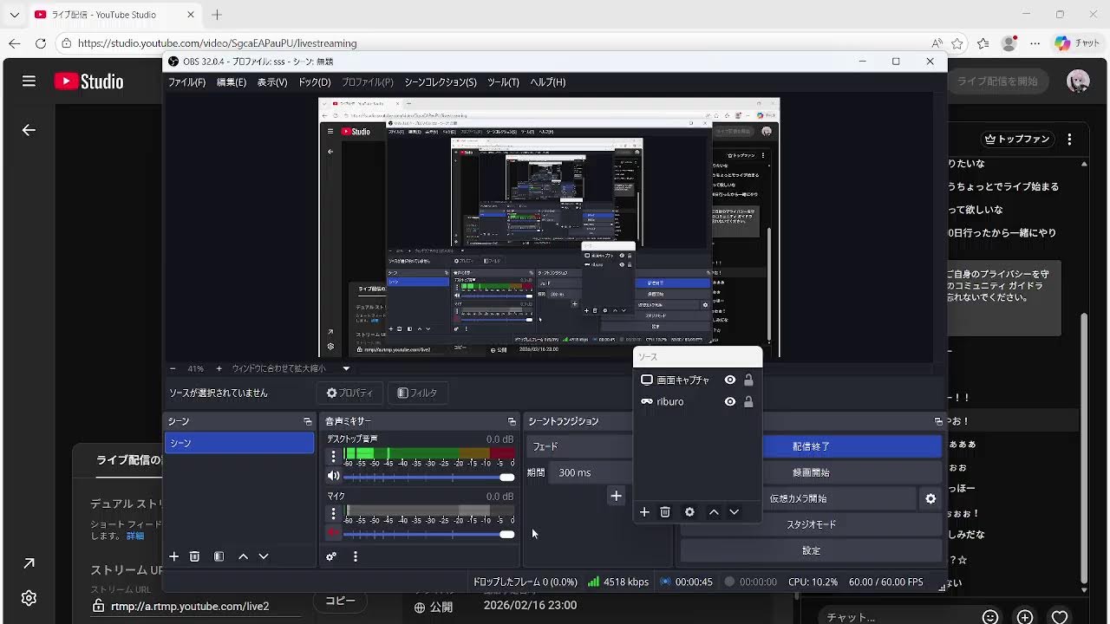Add a configurable transition with the plus icon

click(616, 496)
